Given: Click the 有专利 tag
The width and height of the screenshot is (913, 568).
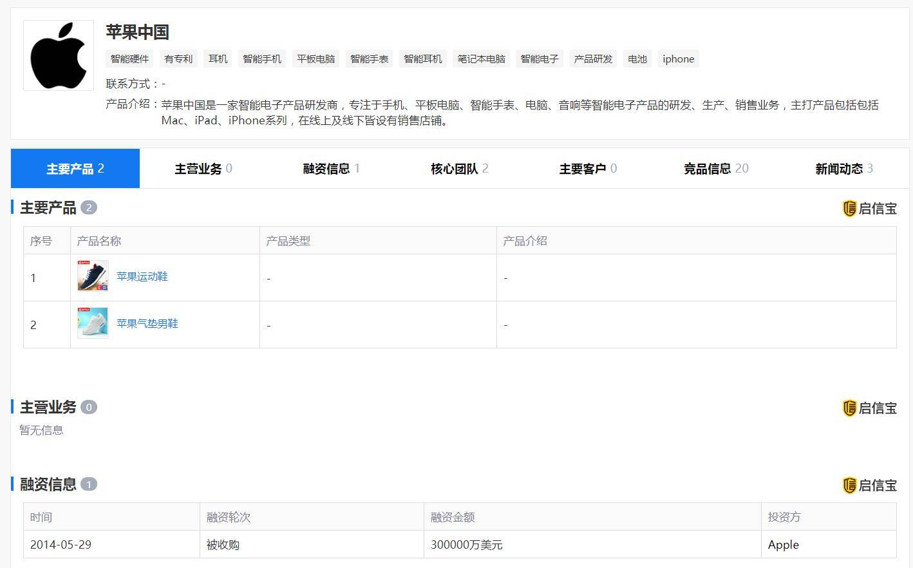Looking at the screenshot, I should (178, 58).
